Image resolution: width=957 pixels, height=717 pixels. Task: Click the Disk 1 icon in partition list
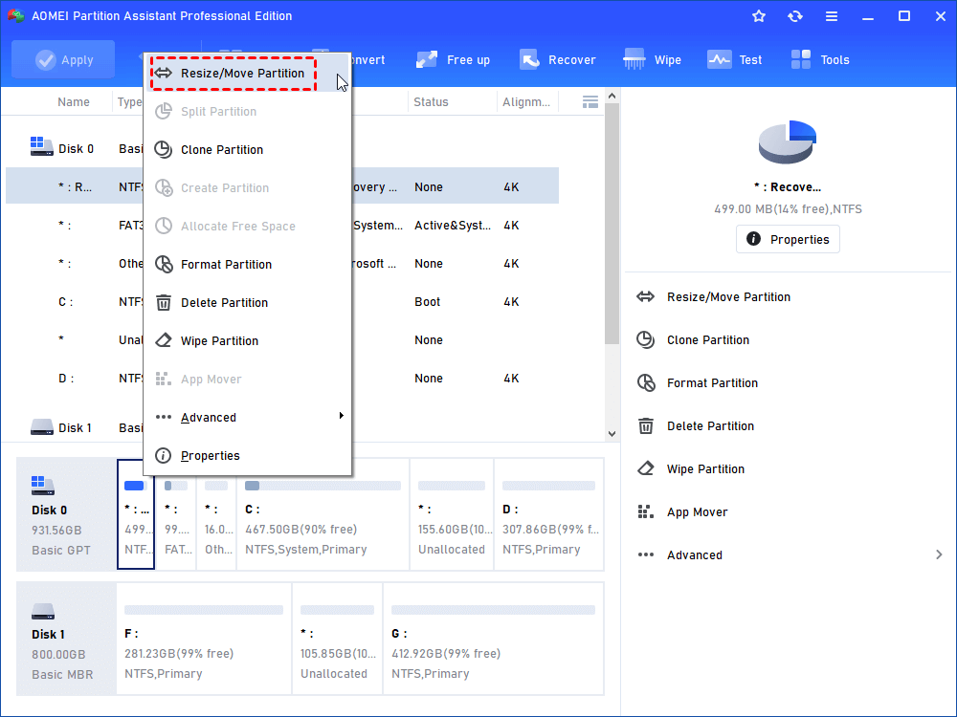click(x=41, y=426)
